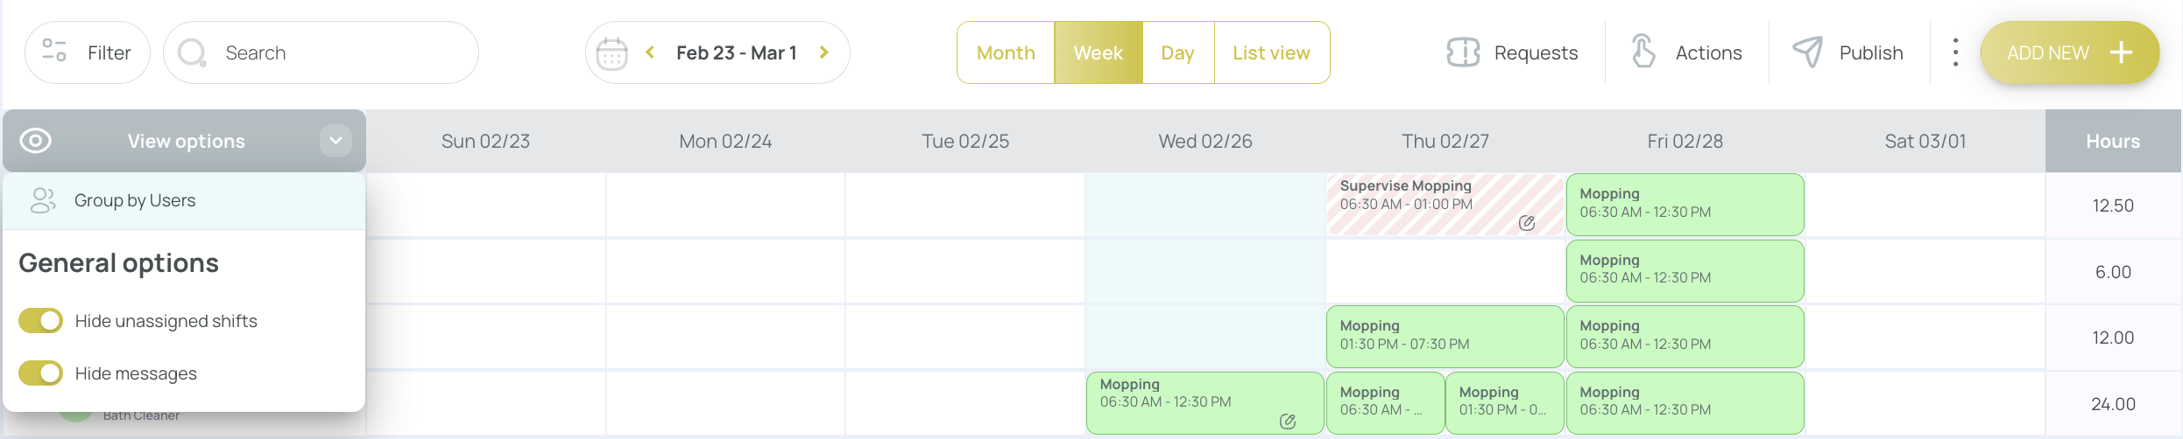Click the Filter sliders icon
This screenshot has width=2183, height=439.
click(54, 52)
